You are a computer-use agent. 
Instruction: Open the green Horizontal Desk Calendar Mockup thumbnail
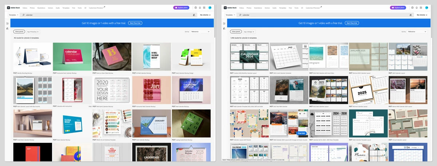pyautogui.click(x=72, y=57)
